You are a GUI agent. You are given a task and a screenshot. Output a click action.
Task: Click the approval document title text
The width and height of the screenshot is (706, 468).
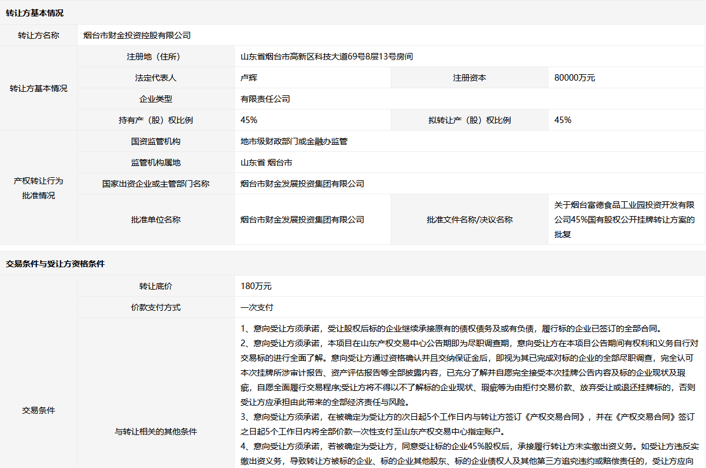coord(625,220)
